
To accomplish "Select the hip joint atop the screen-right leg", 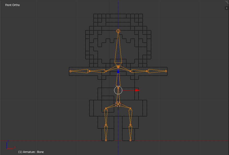I will coord(130,109).
